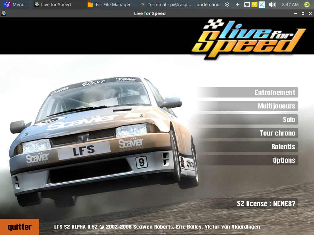Screen dimensions: 314x235
Task: Click the folder icon of lfs File Manager
Action: tap(90, 4)
